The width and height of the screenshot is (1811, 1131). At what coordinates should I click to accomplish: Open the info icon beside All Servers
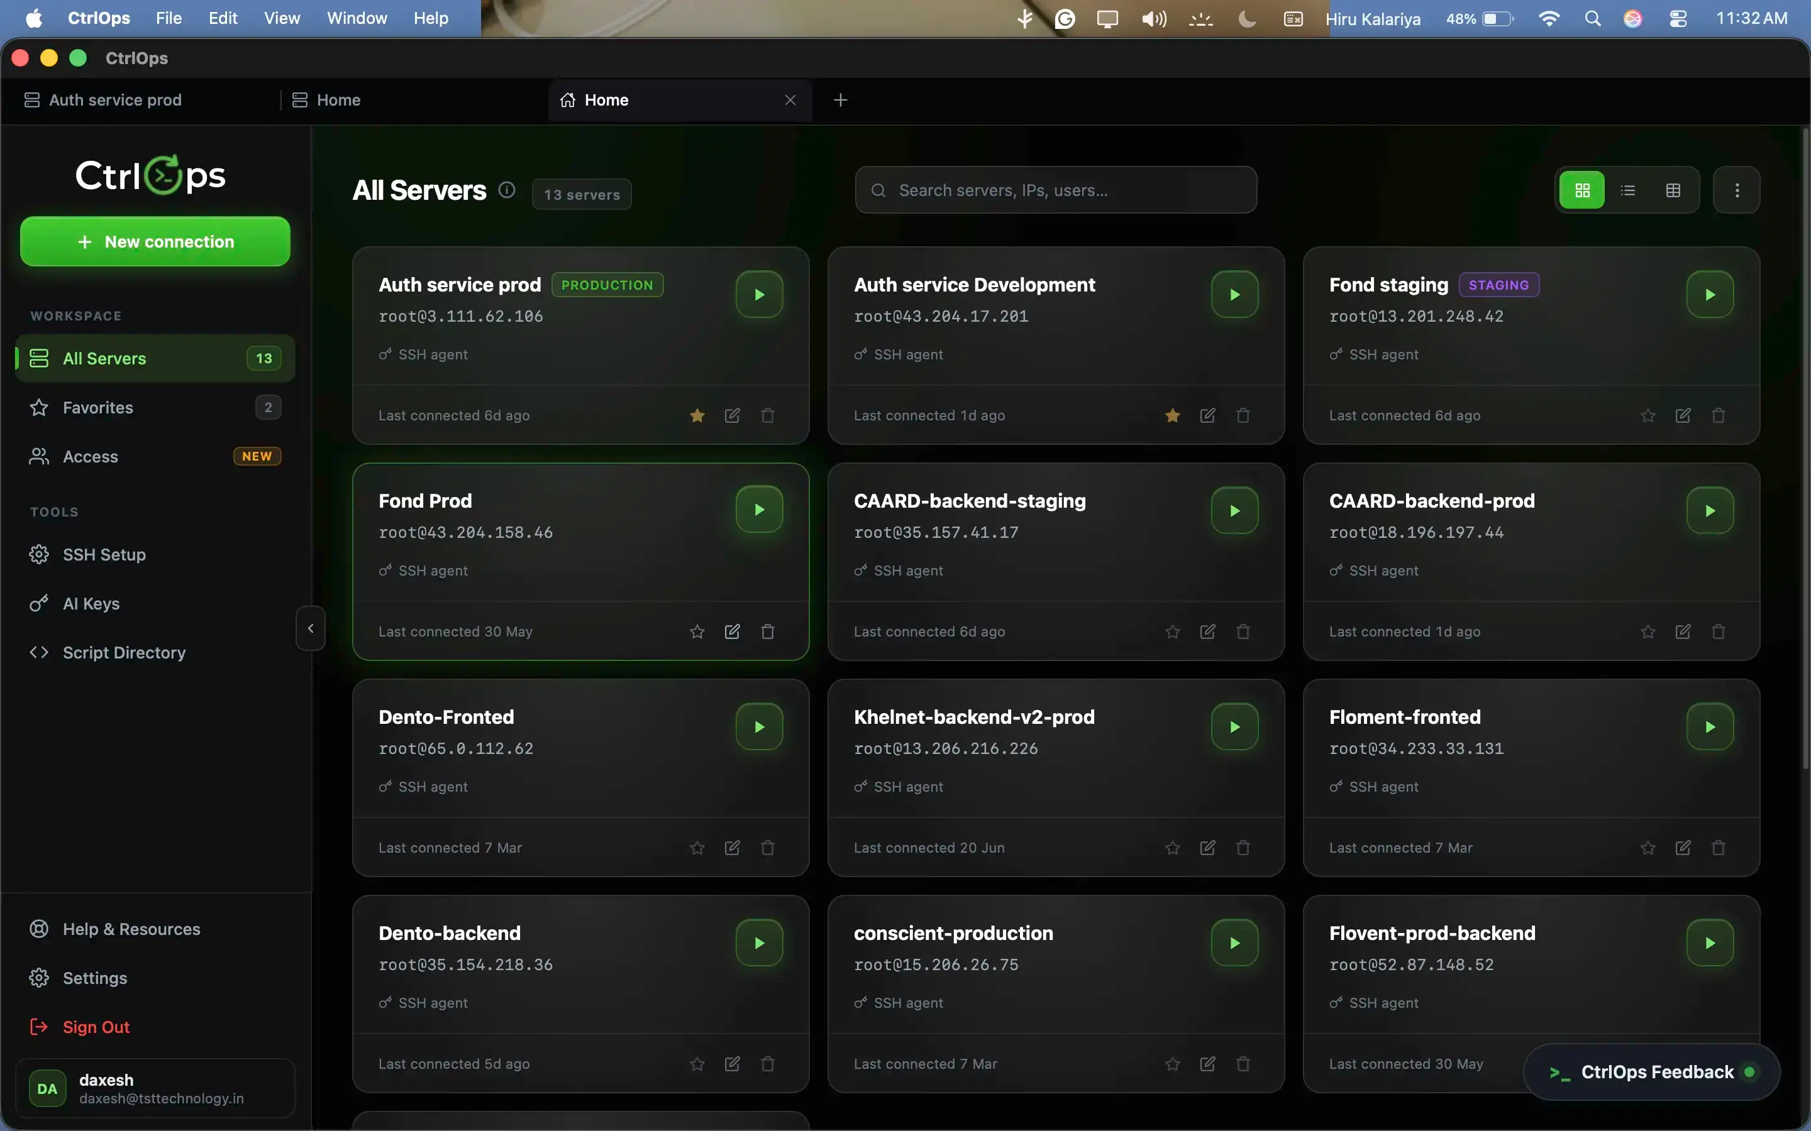tap(507, 190)
